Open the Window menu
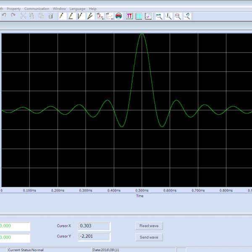 [59, 8]
